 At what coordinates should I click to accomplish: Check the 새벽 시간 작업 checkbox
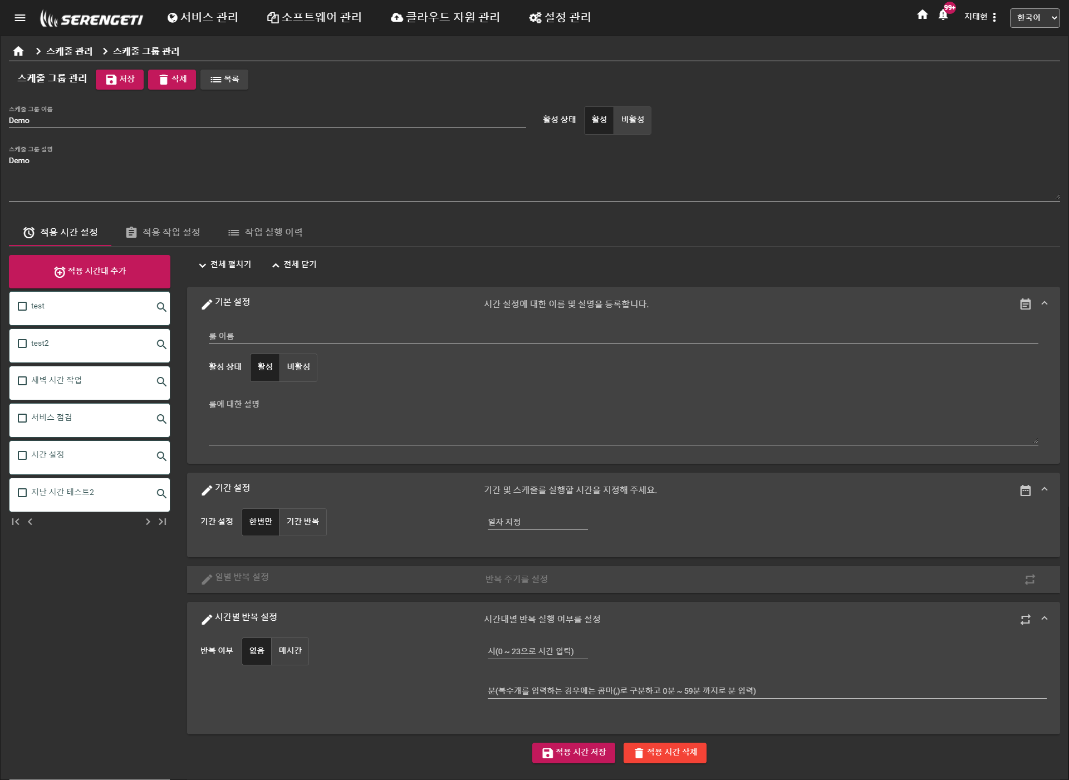(x=22, y=381)
